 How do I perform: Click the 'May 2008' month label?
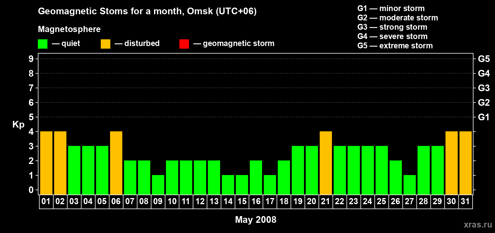point(256,220)
